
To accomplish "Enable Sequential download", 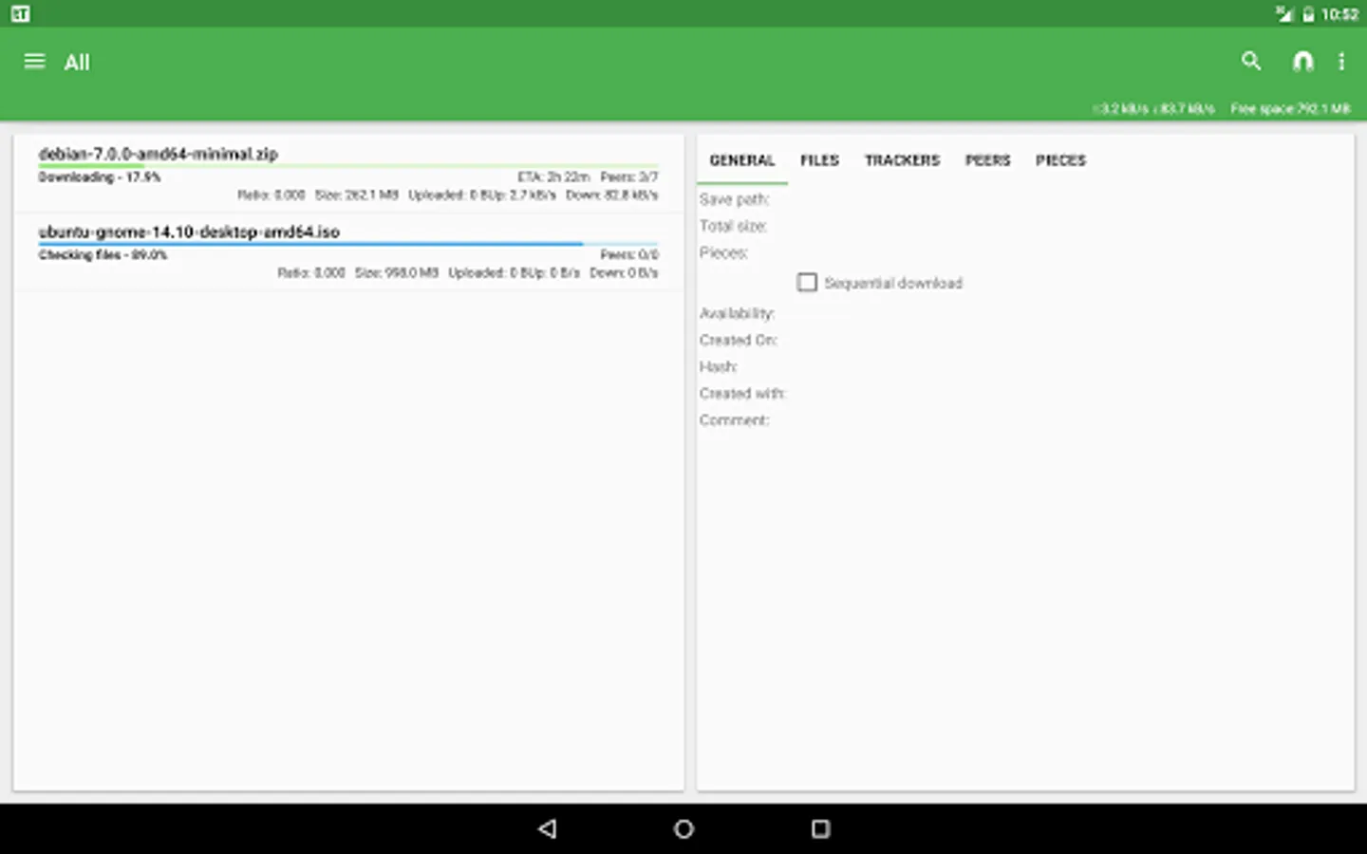I will [807, 282].
